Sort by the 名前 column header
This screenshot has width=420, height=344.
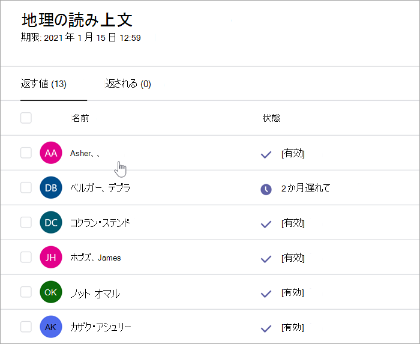point(80,118)
